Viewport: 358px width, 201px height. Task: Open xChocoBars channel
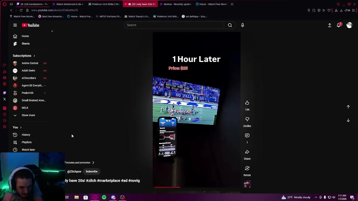click(29, 78)
